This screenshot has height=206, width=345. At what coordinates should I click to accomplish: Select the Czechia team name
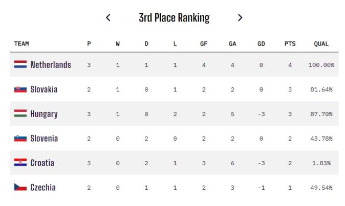tap(43, 188)
